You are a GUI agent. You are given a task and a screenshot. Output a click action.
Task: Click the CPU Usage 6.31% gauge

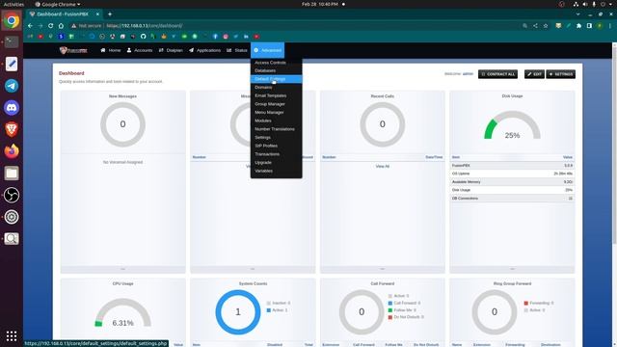coord(122,312)
